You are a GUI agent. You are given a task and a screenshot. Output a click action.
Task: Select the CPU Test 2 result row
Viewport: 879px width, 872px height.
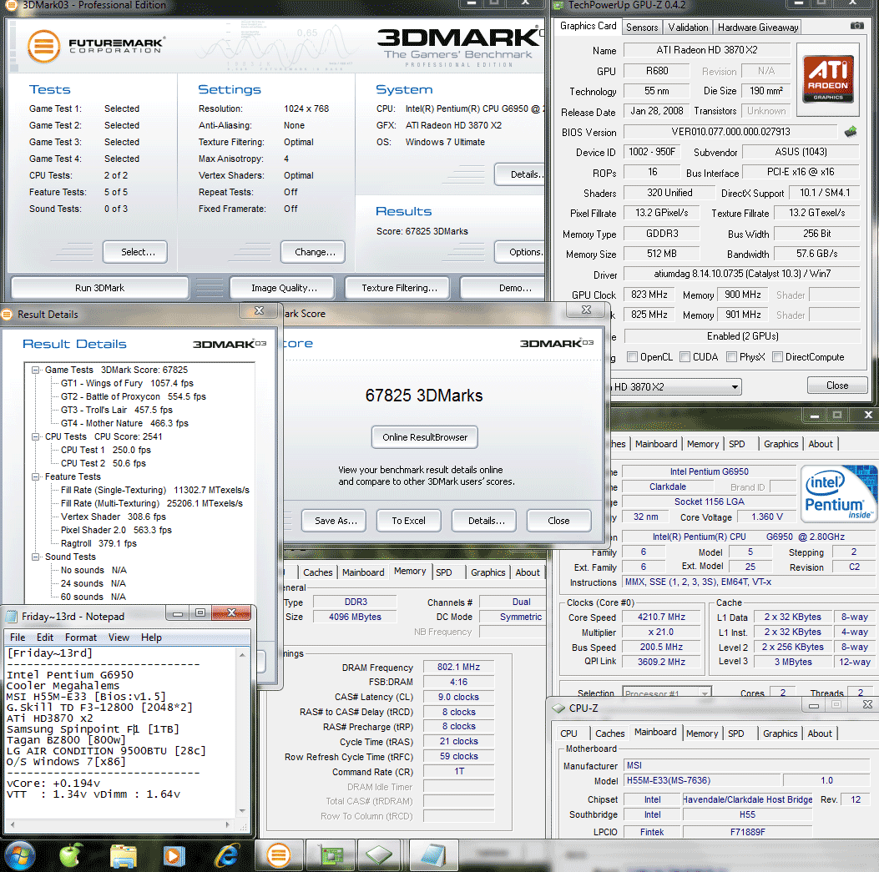[104, 463]
